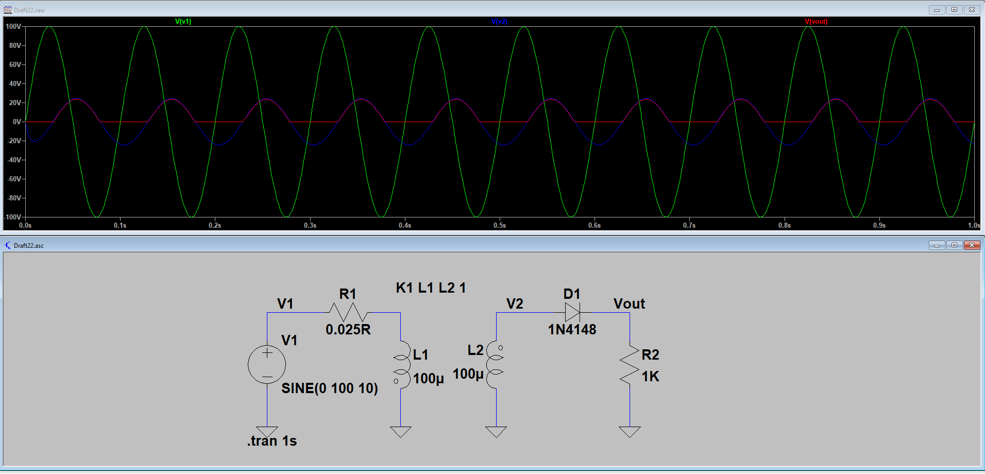
Task: Click the schematic icon on Draft22.asc title bar
Action: pos(7,245)
